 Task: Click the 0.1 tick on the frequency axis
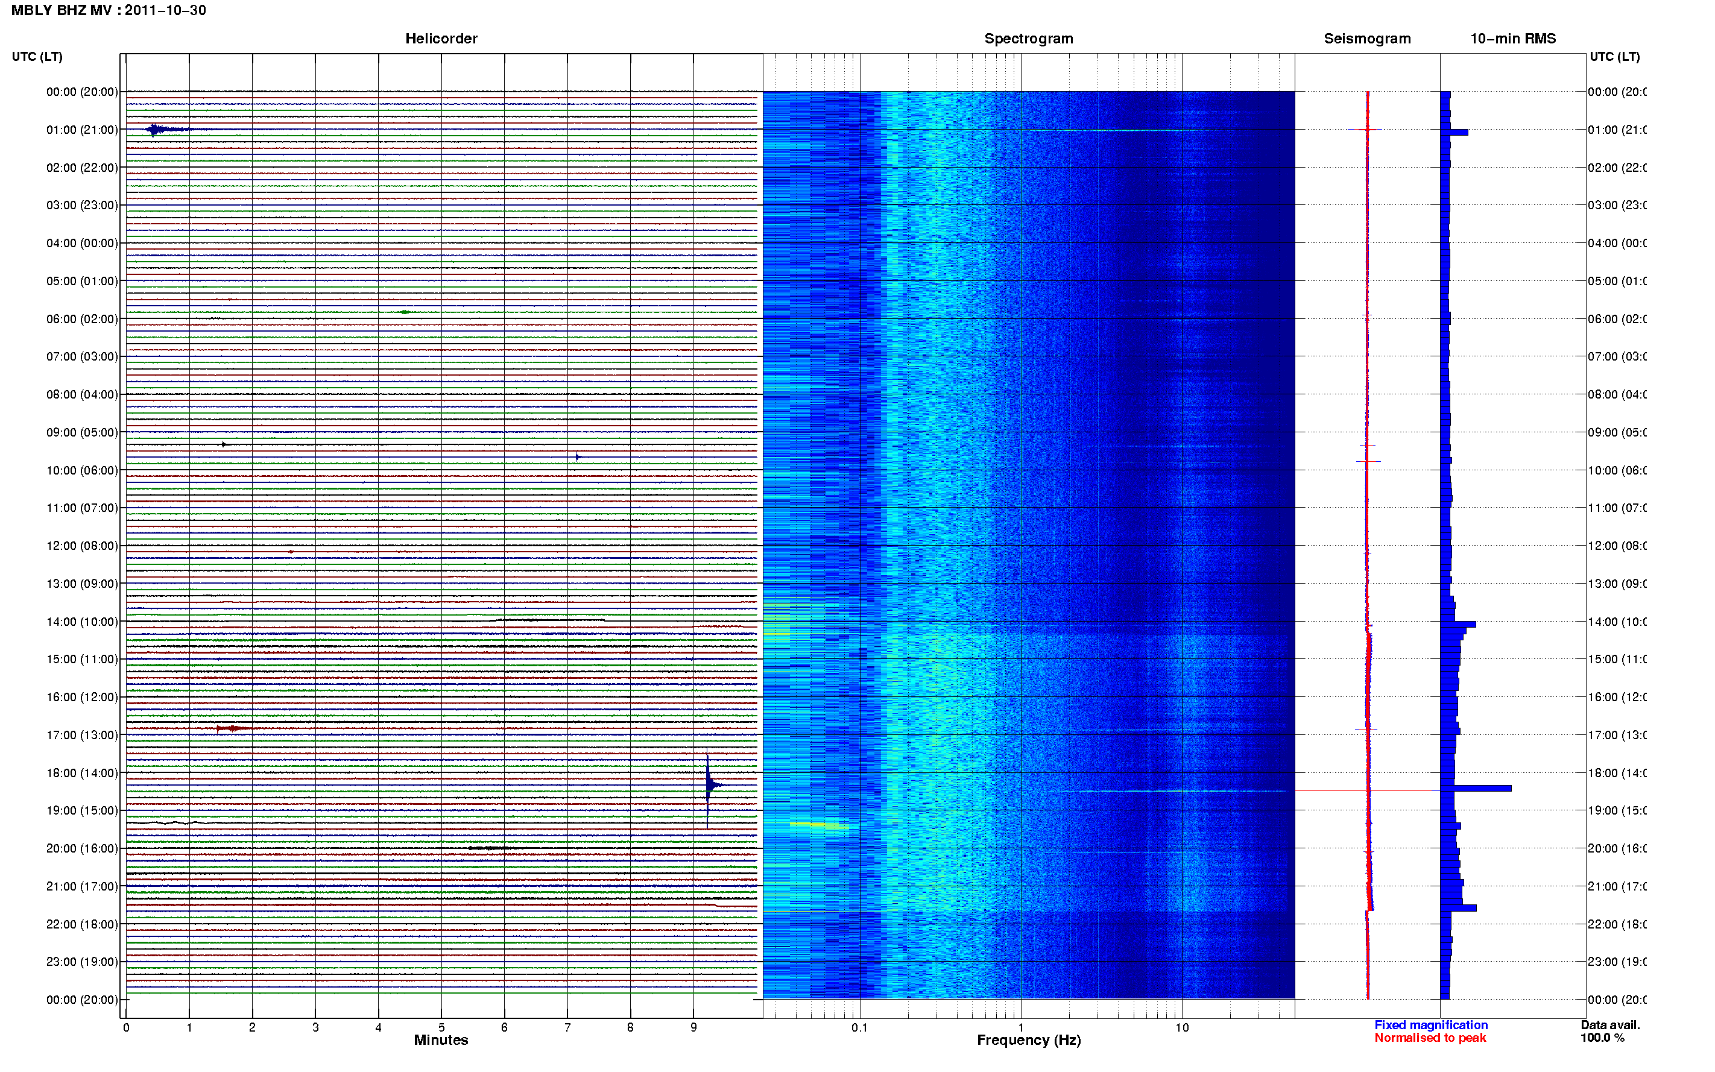point(859,1027)
